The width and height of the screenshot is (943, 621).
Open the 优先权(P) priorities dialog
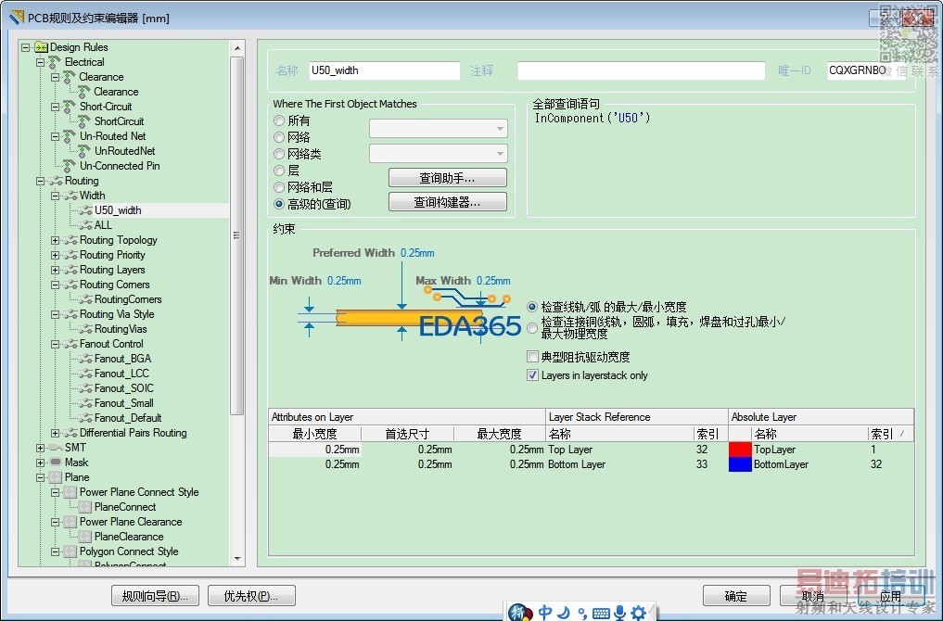tap(251, 596)
